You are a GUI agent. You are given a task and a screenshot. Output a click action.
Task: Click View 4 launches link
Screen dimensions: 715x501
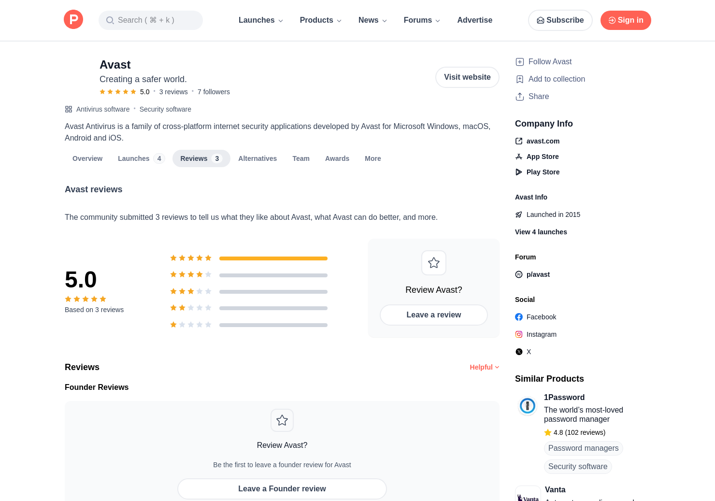pyautogui.click(x=541, y=232)
